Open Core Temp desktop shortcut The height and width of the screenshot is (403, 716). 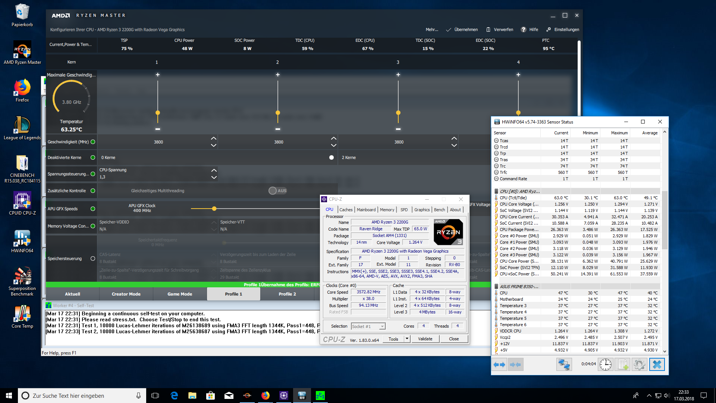pyautogui.click(x=22, y=317)
